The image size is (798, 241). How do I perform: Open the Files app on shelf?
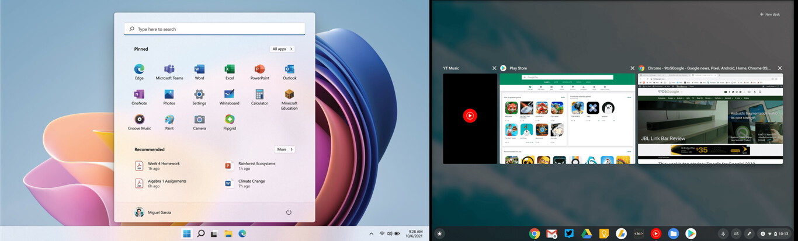coord(673,233)
